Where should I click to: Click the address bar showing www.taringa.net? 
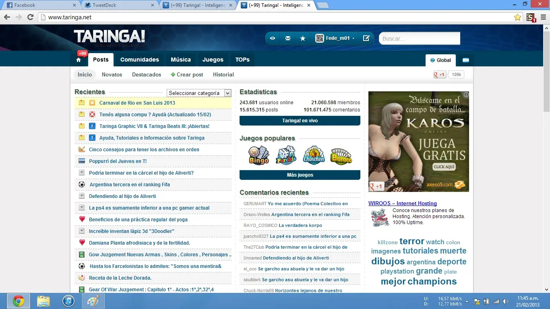[276, 17]
